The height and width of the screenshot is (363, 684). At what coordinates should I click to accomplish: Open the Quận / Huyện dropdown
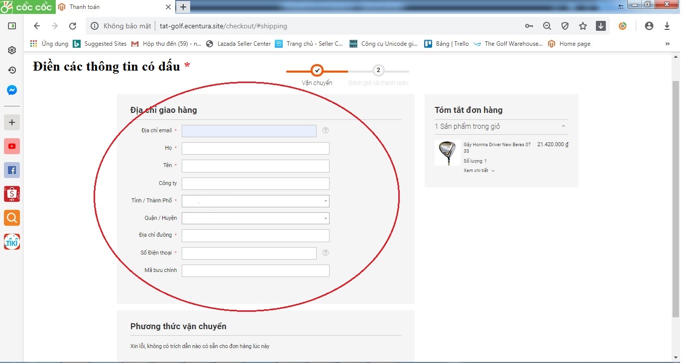pyautogui.click(x=255, y=218)
